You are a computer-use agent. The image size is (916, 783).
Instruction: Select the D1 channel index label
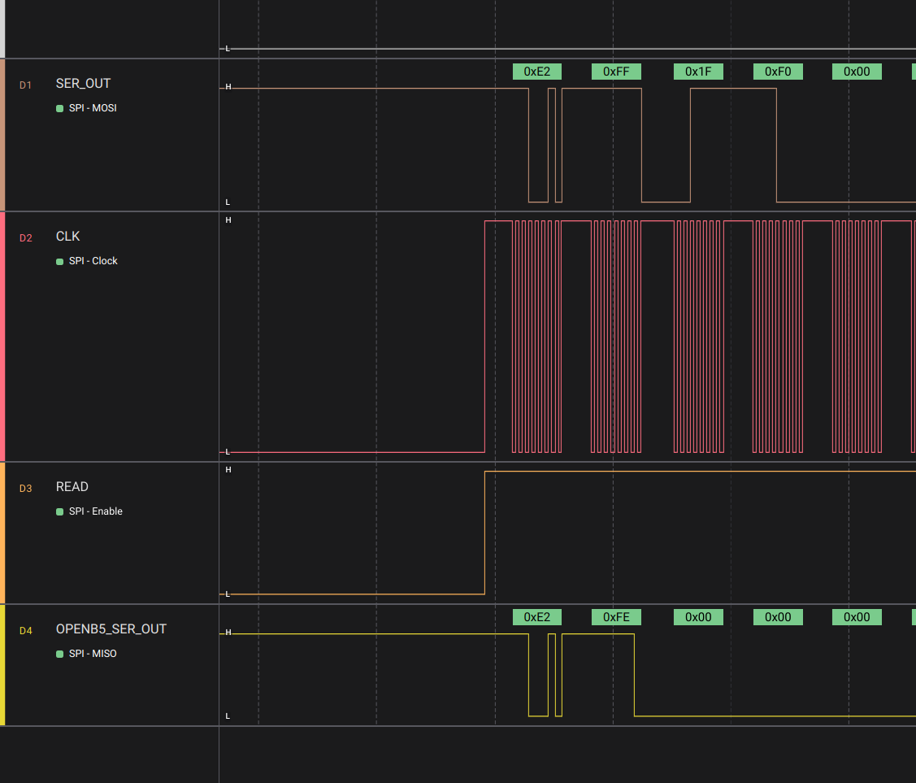(25, 85)
